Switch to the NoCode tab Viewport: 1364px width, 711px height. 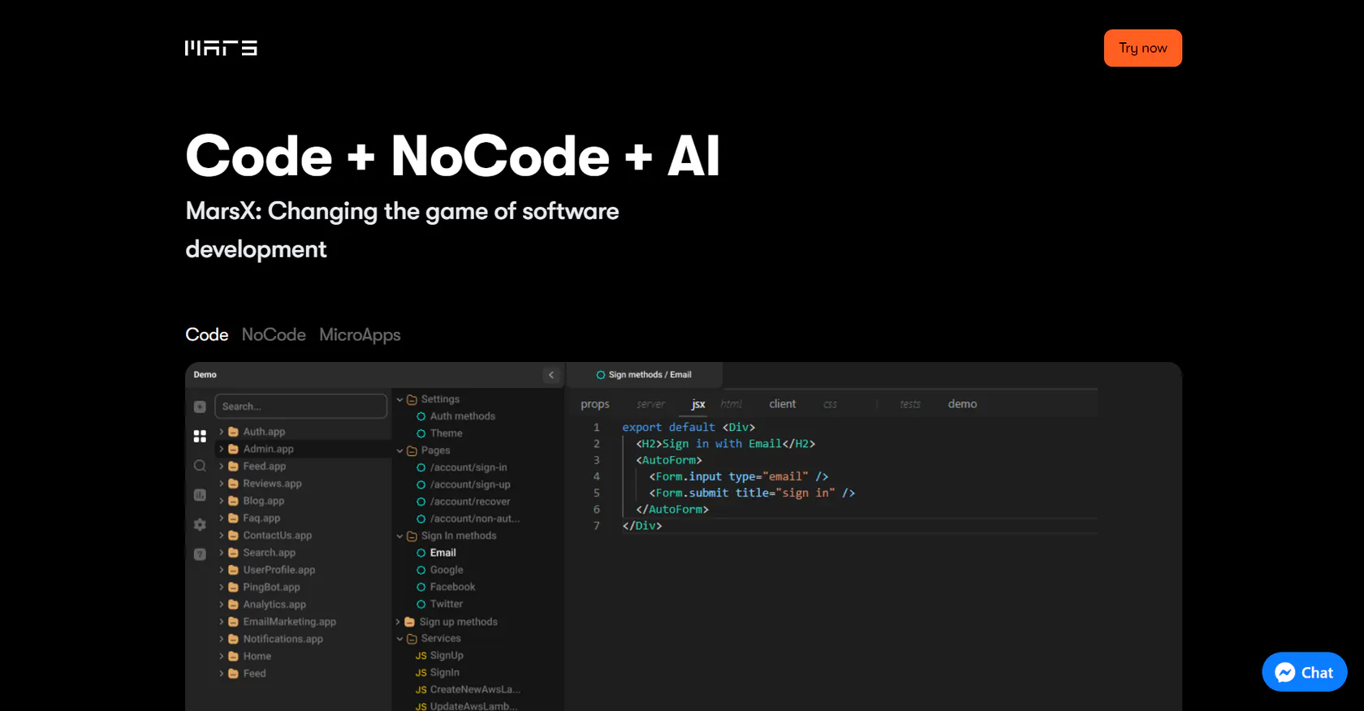(274, 335)
